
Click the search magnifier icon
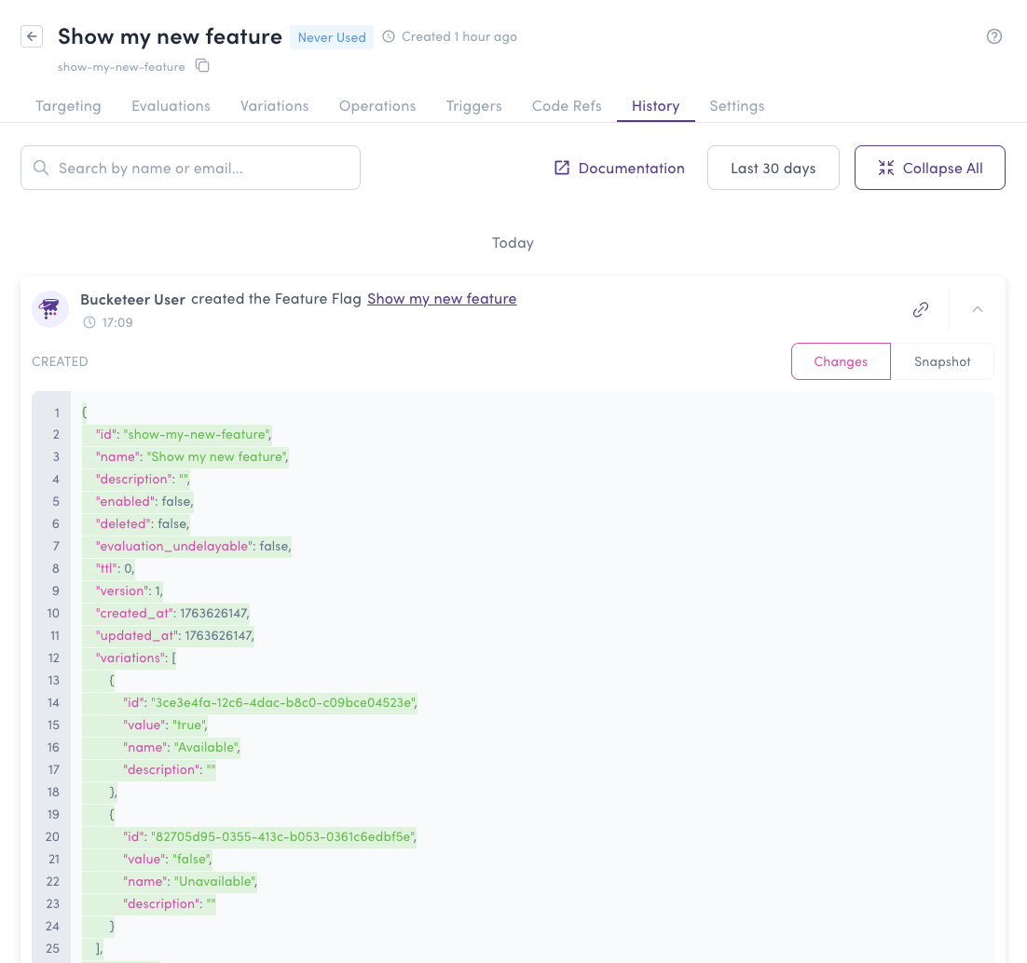pos(41,169)
